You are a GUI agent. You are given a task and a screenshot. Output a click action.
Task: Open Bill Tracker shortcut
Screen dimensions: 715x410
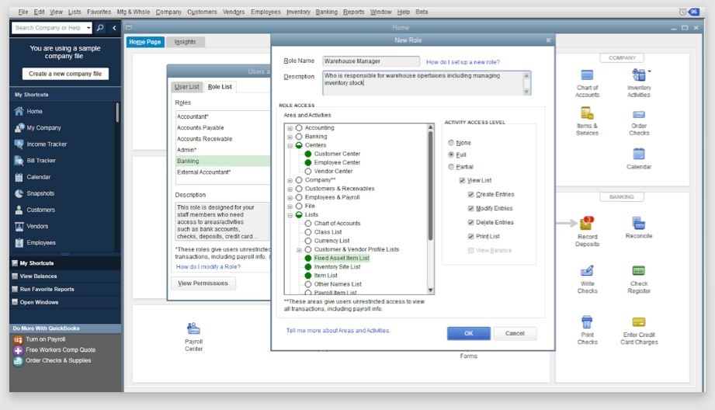pos(41,161)
